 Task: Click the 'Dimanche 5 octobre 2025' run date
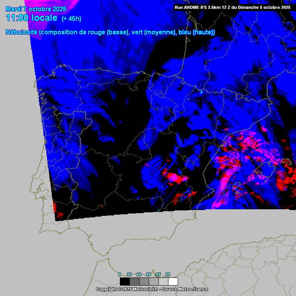[x=263, y=7]
